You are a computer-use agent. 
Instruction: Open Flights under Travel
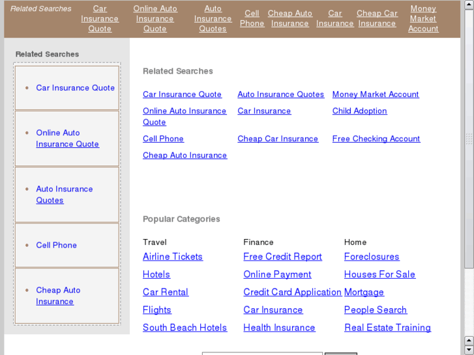[x=157, y=310]
